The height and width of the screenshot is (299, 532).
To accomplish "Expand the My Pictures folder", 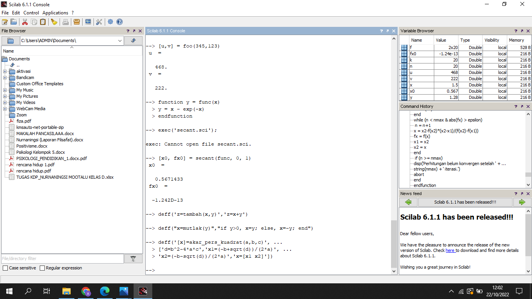I will [x=5, y=96].
